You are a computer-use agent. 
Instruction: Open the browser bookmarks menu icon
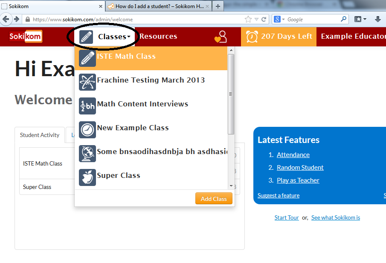click(360, 19)
